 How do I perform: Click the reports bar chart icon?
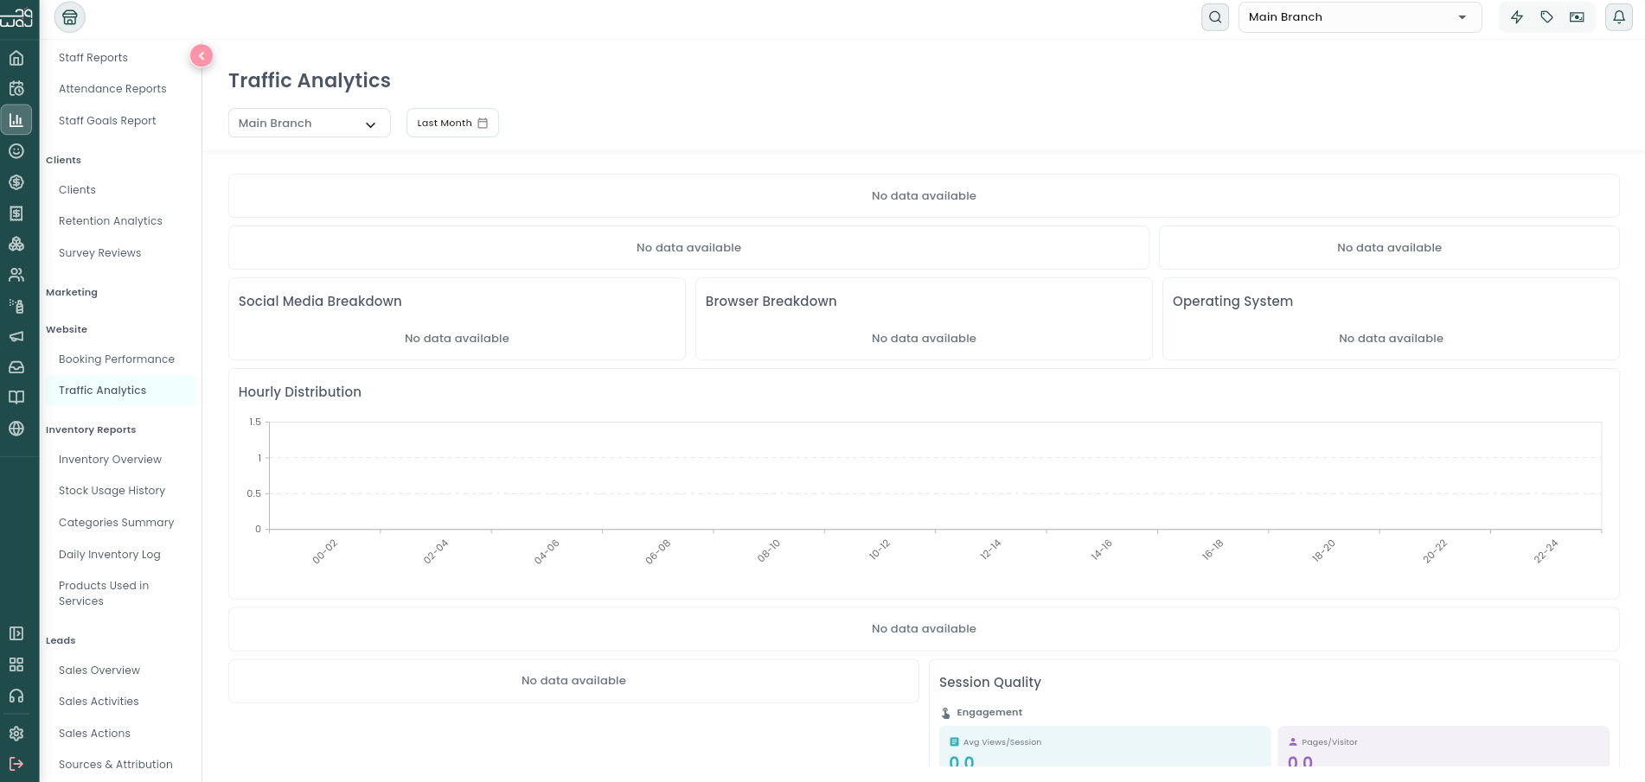click(x=16, y=120)
